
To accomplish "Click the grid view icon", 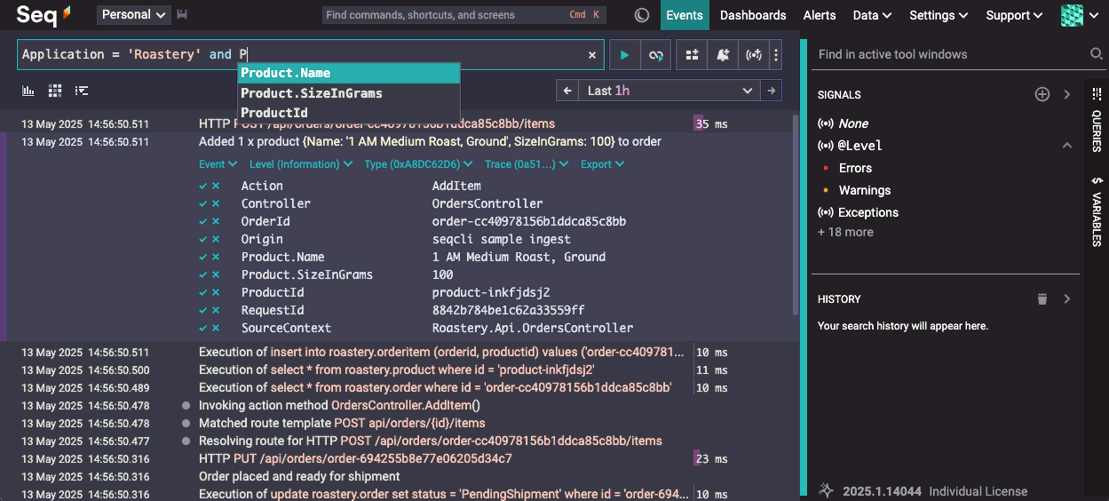I will [55, 91].
